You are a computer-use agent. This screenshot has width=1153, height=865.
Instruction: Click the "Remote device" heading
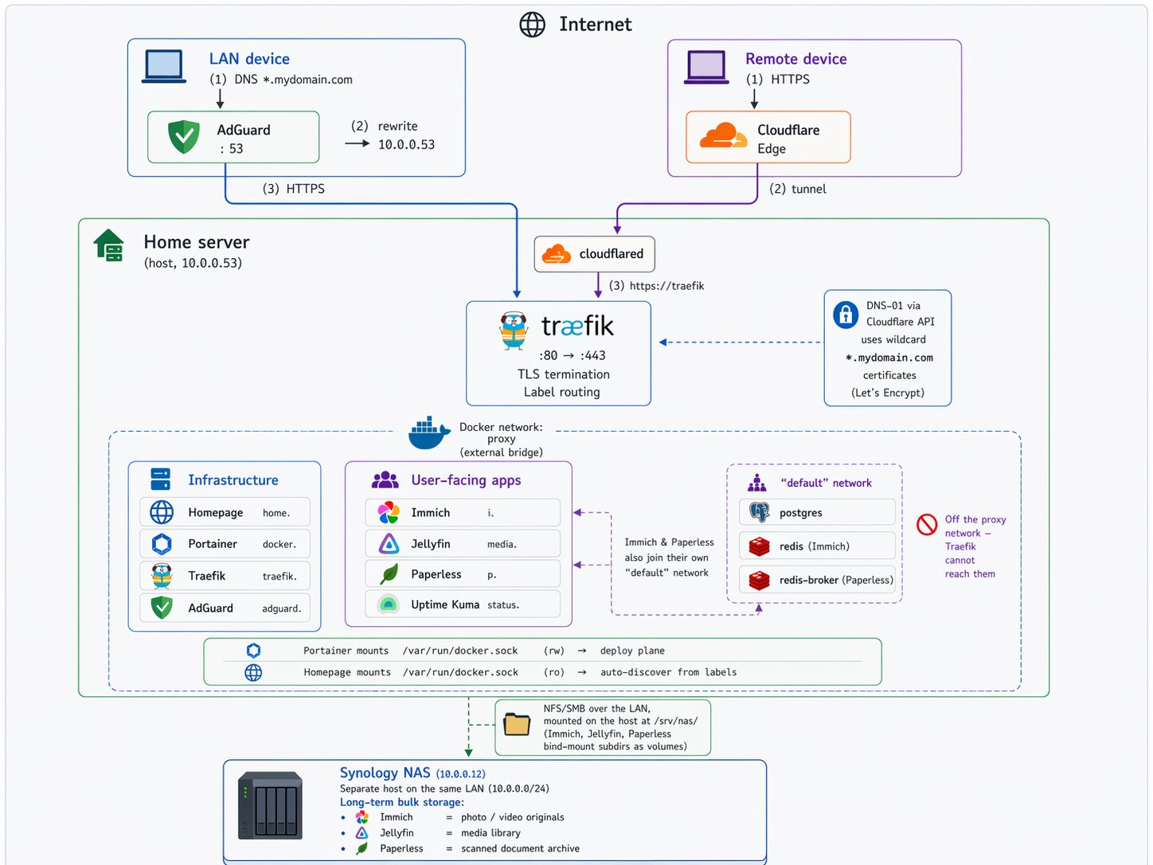click(795, 59)
